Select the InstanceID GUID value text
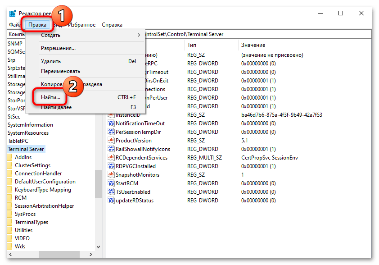 (x=282, y=115)
